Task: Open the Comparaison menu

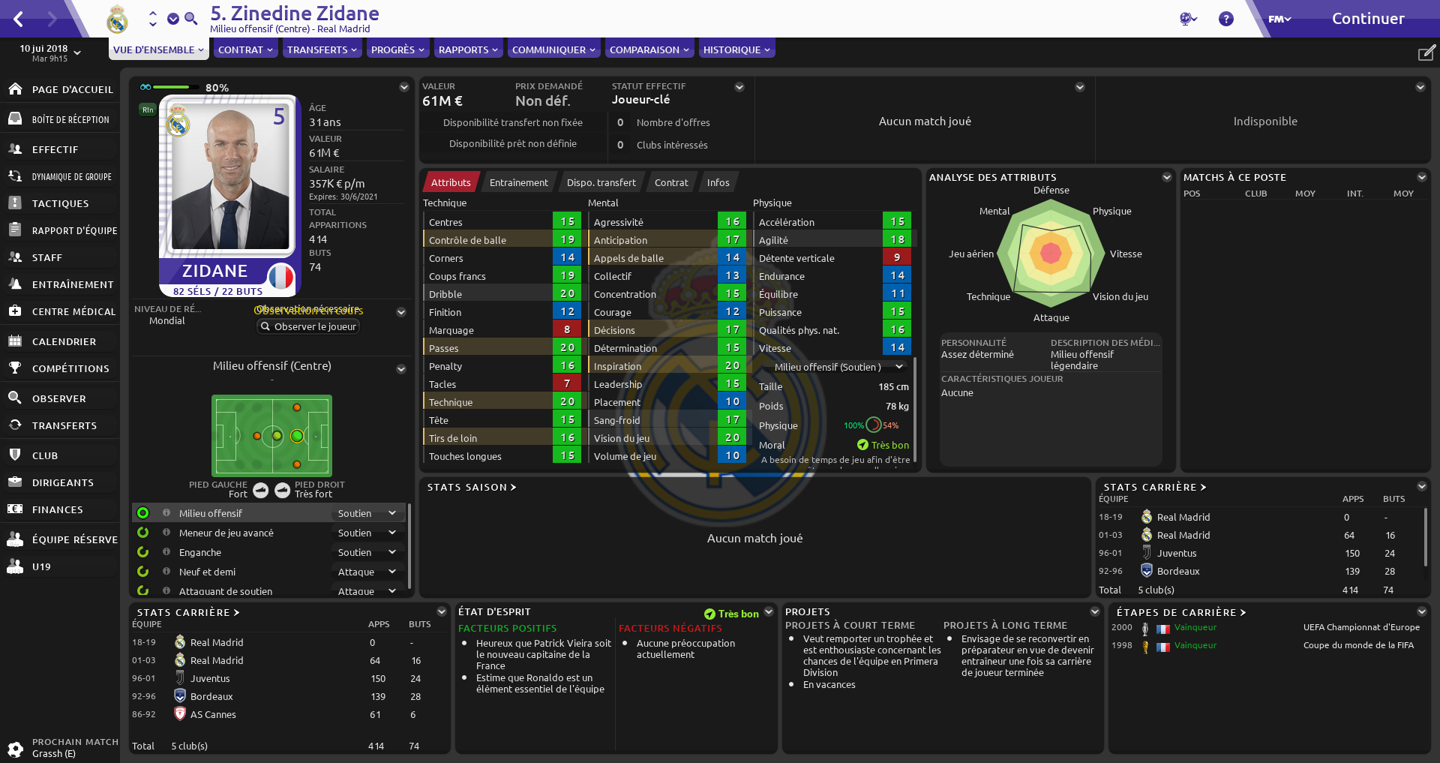Action: (649, 50)
